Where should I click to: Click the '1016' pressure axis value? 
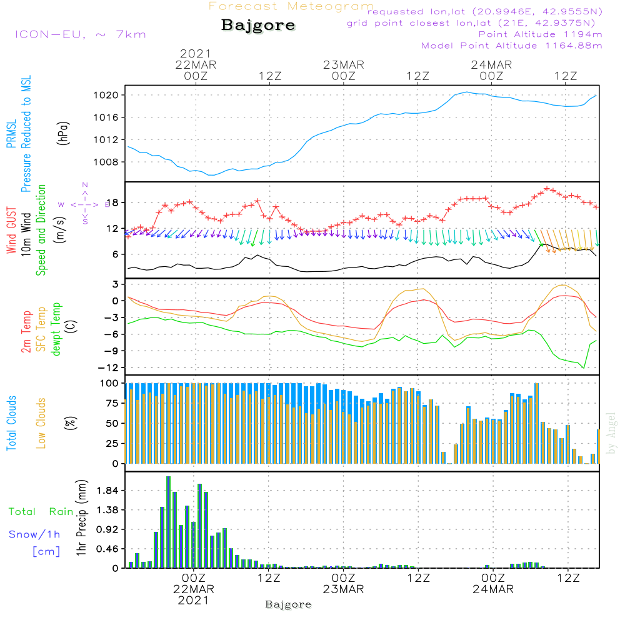[x=106, y=117]
